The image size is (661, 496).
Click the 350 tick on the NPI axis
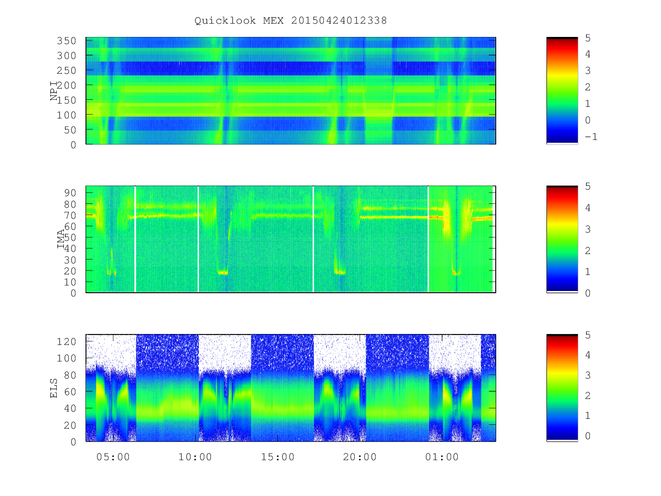(x=67, y=41)
